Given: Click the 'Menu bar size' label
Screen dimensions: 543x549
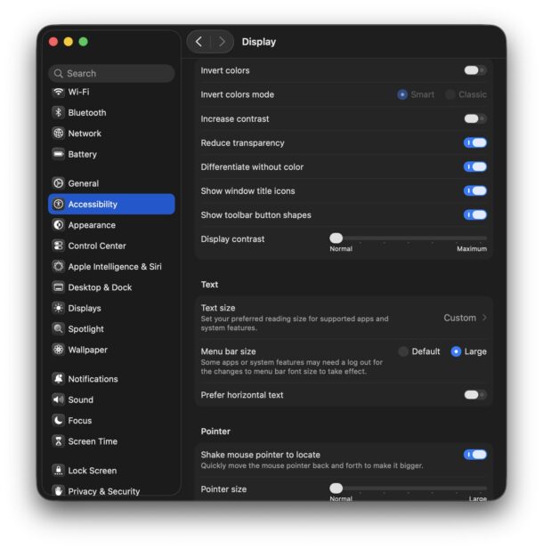Looking at the screenshot, I should [228, 351].
